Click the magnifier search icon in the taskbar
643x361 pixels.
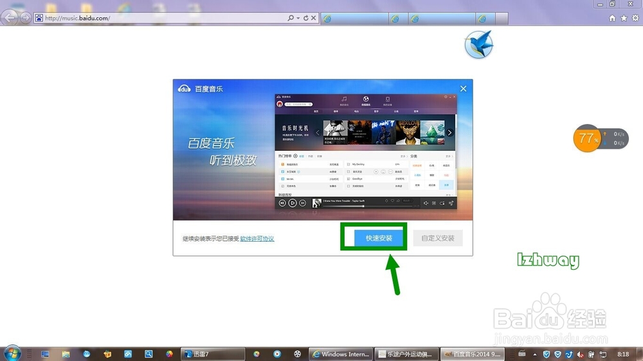(149, 354)
